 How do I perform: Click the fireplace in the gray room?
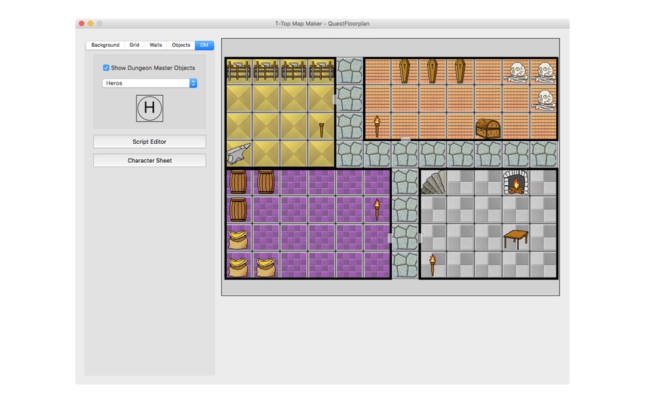click(x=516, y=183)
